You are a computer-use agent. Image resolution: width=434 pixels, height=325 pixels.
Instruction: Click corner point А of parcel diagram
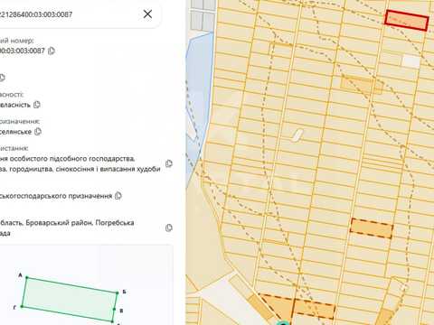27,277
